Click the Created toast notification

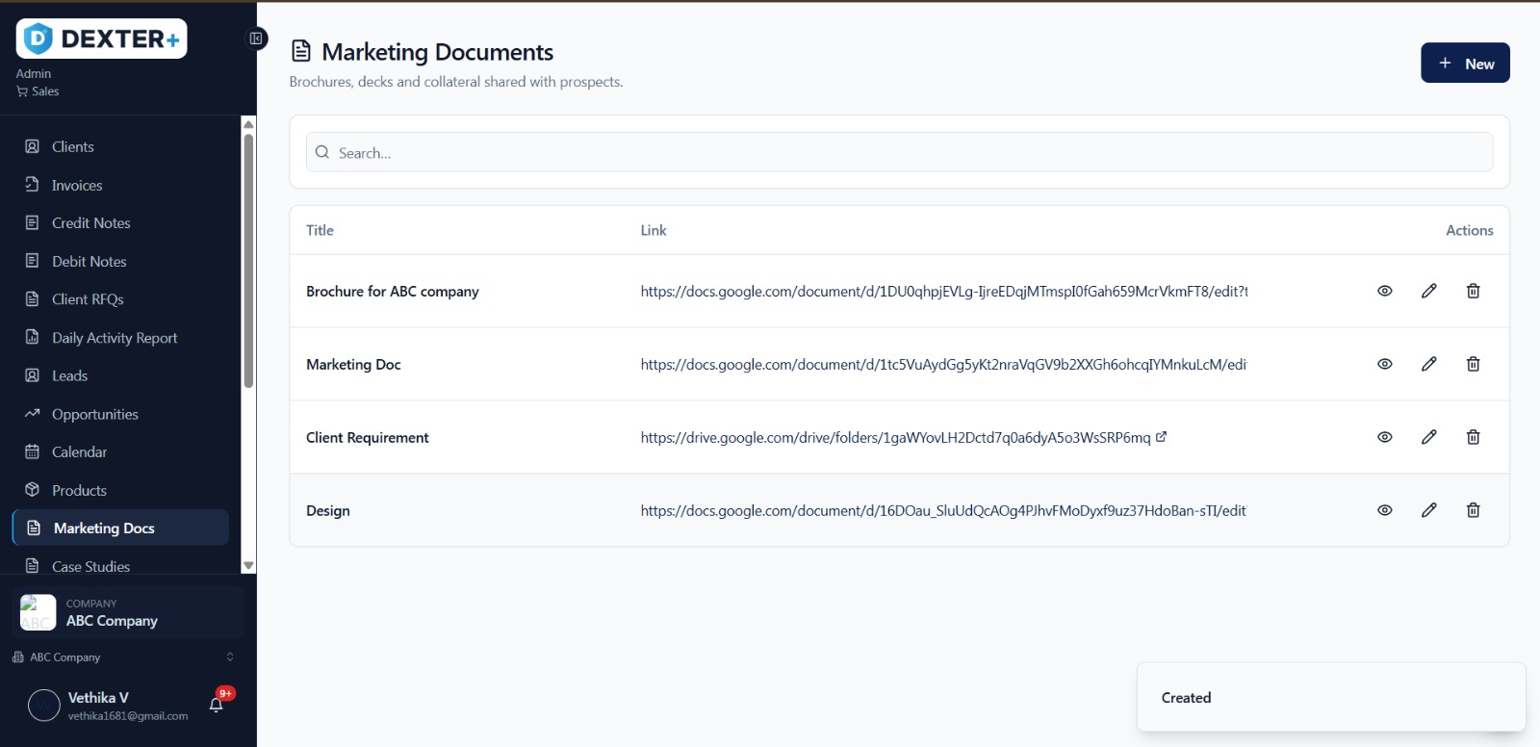[1331, 697]
